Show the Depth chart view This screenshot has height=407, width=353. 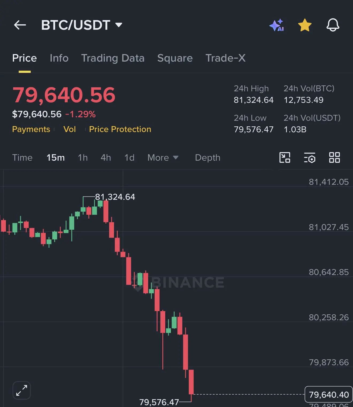208,158
